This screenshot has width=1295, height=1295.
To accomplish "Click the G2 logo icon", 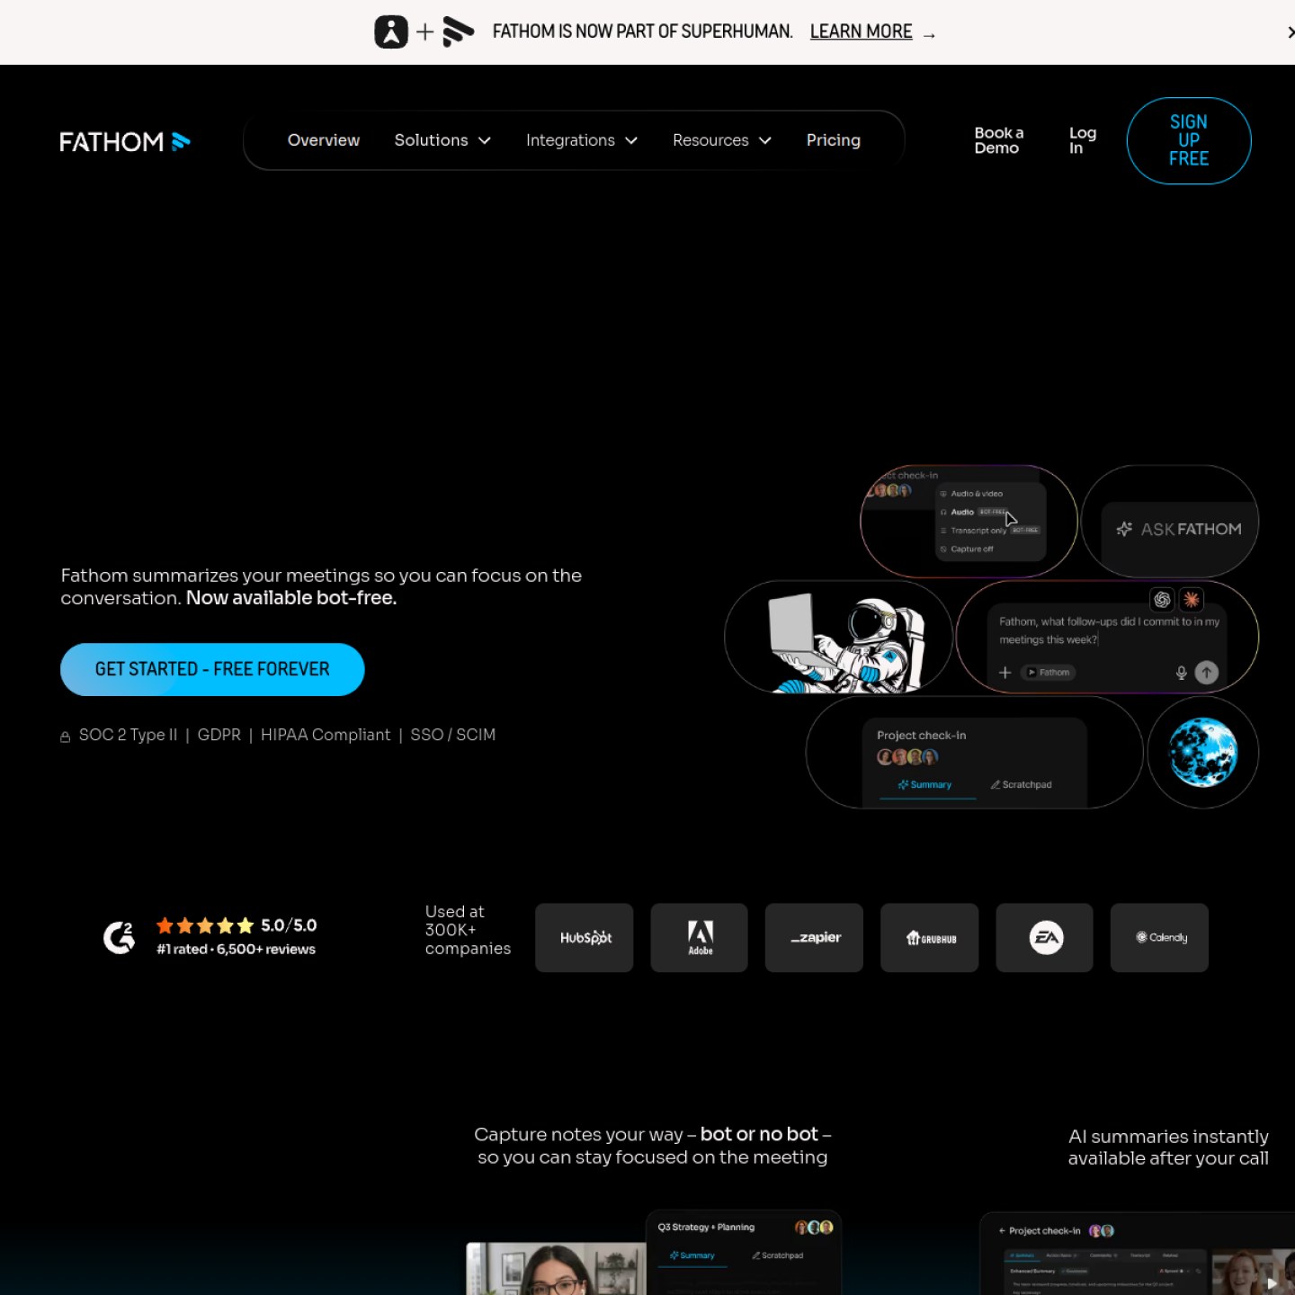I will coord(119,937).
